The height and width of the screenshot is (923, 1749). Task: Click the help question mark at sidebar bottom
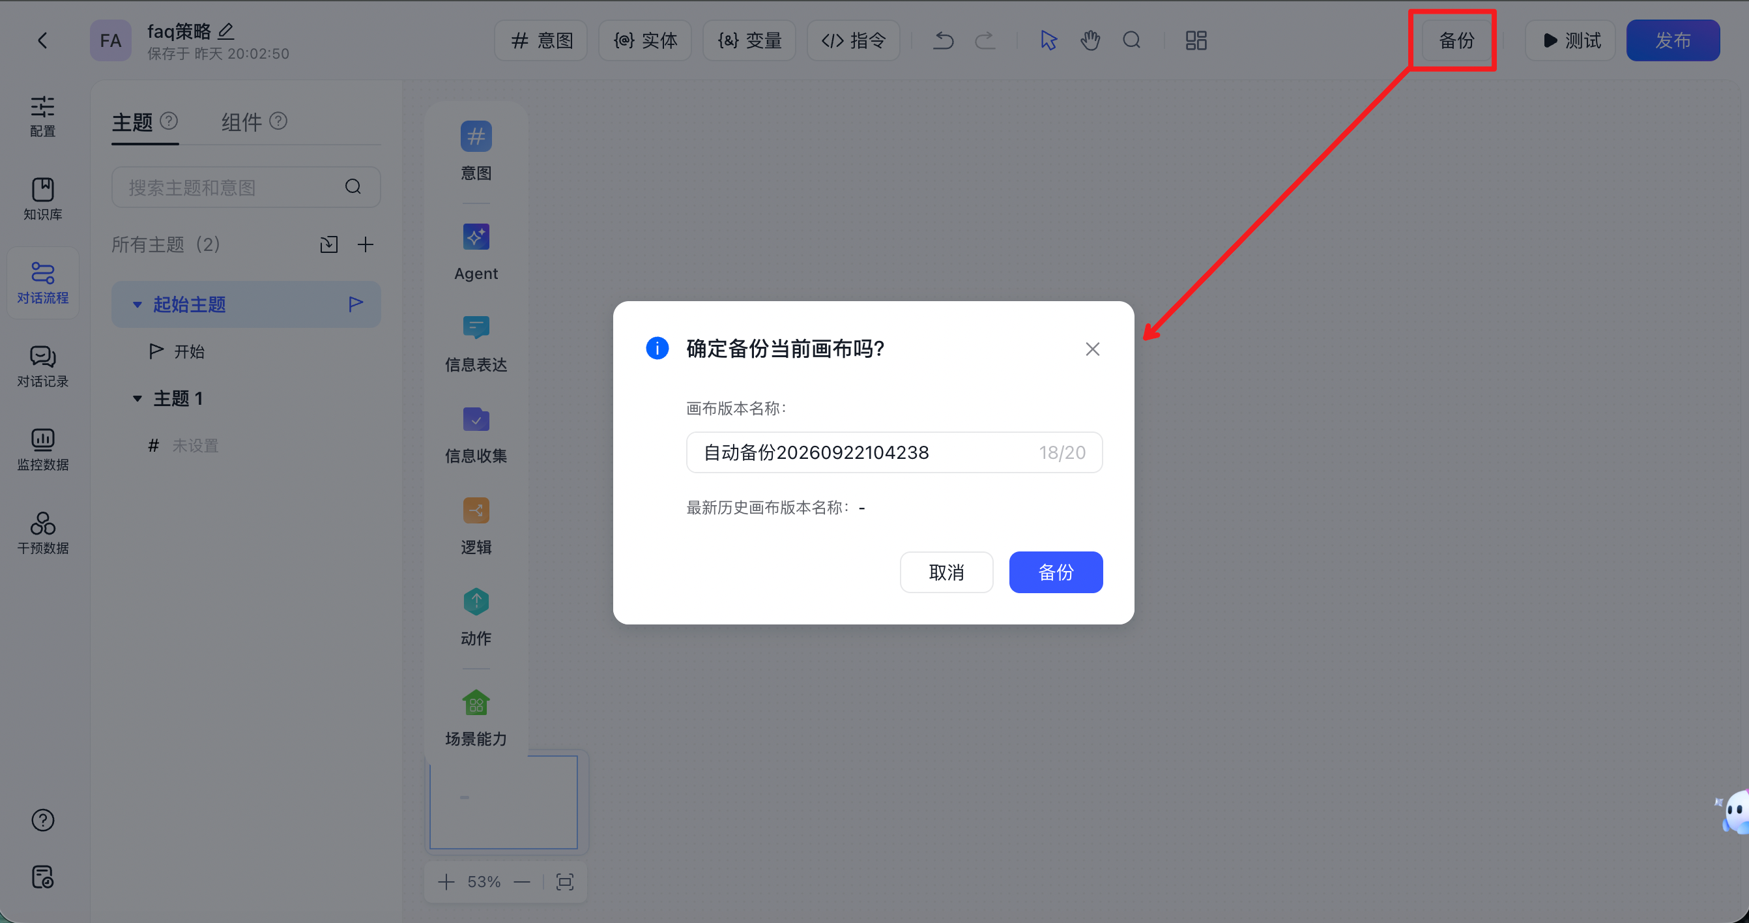click(x=43, y=821)
